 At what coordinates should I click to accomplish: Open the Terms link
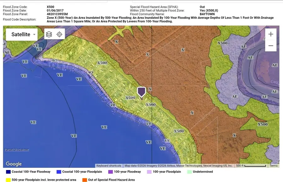tap(274, 165)
